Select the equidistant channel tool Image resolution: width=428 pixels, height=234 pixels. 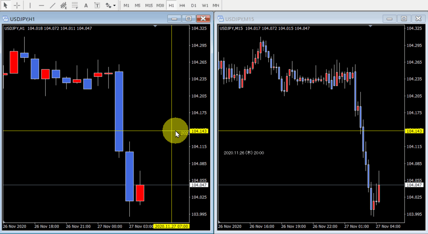click(64, 5)
